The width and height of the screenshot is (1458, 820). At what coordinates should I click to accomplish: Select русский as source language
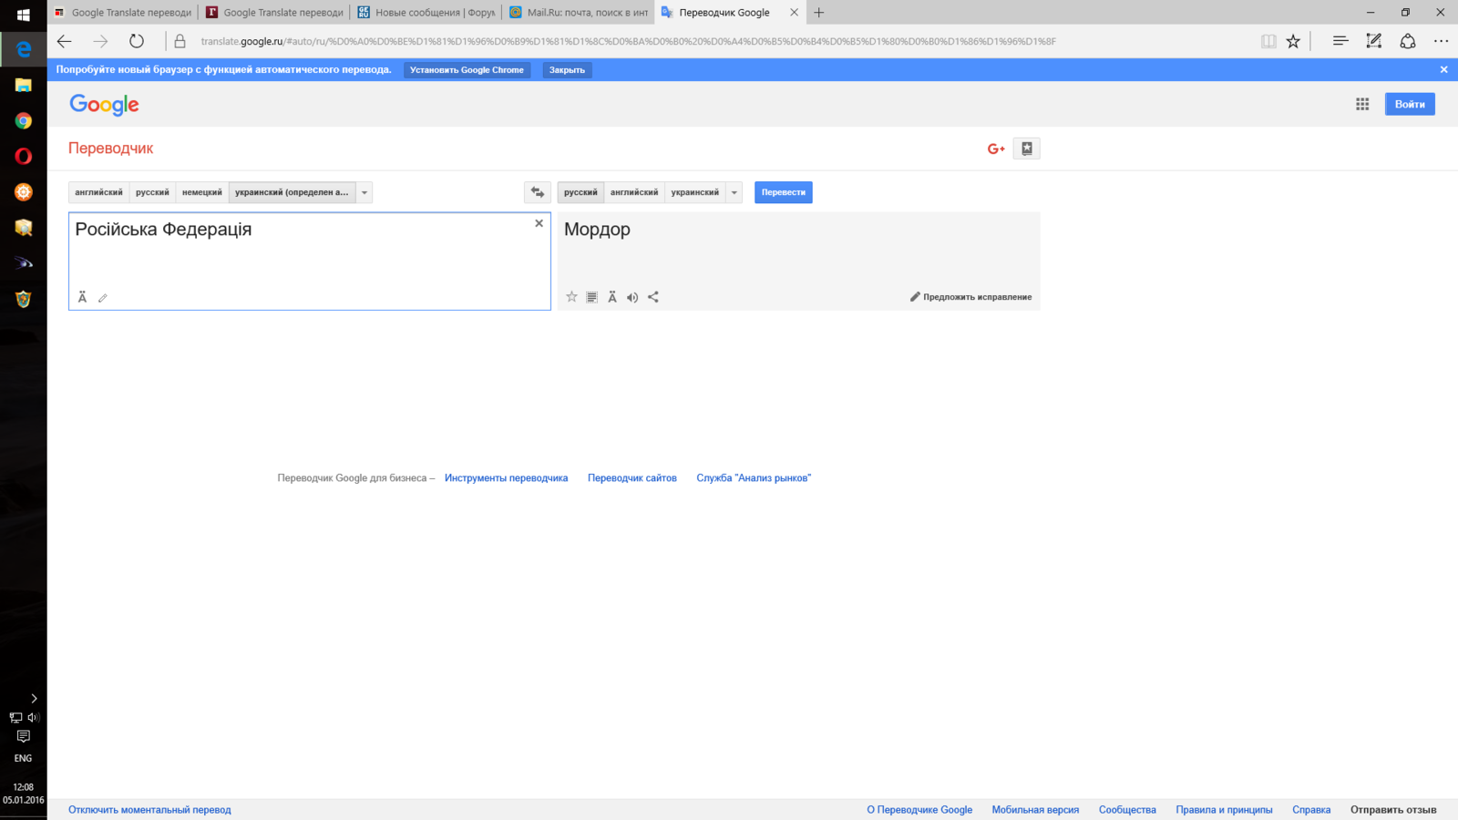point(152,192)
